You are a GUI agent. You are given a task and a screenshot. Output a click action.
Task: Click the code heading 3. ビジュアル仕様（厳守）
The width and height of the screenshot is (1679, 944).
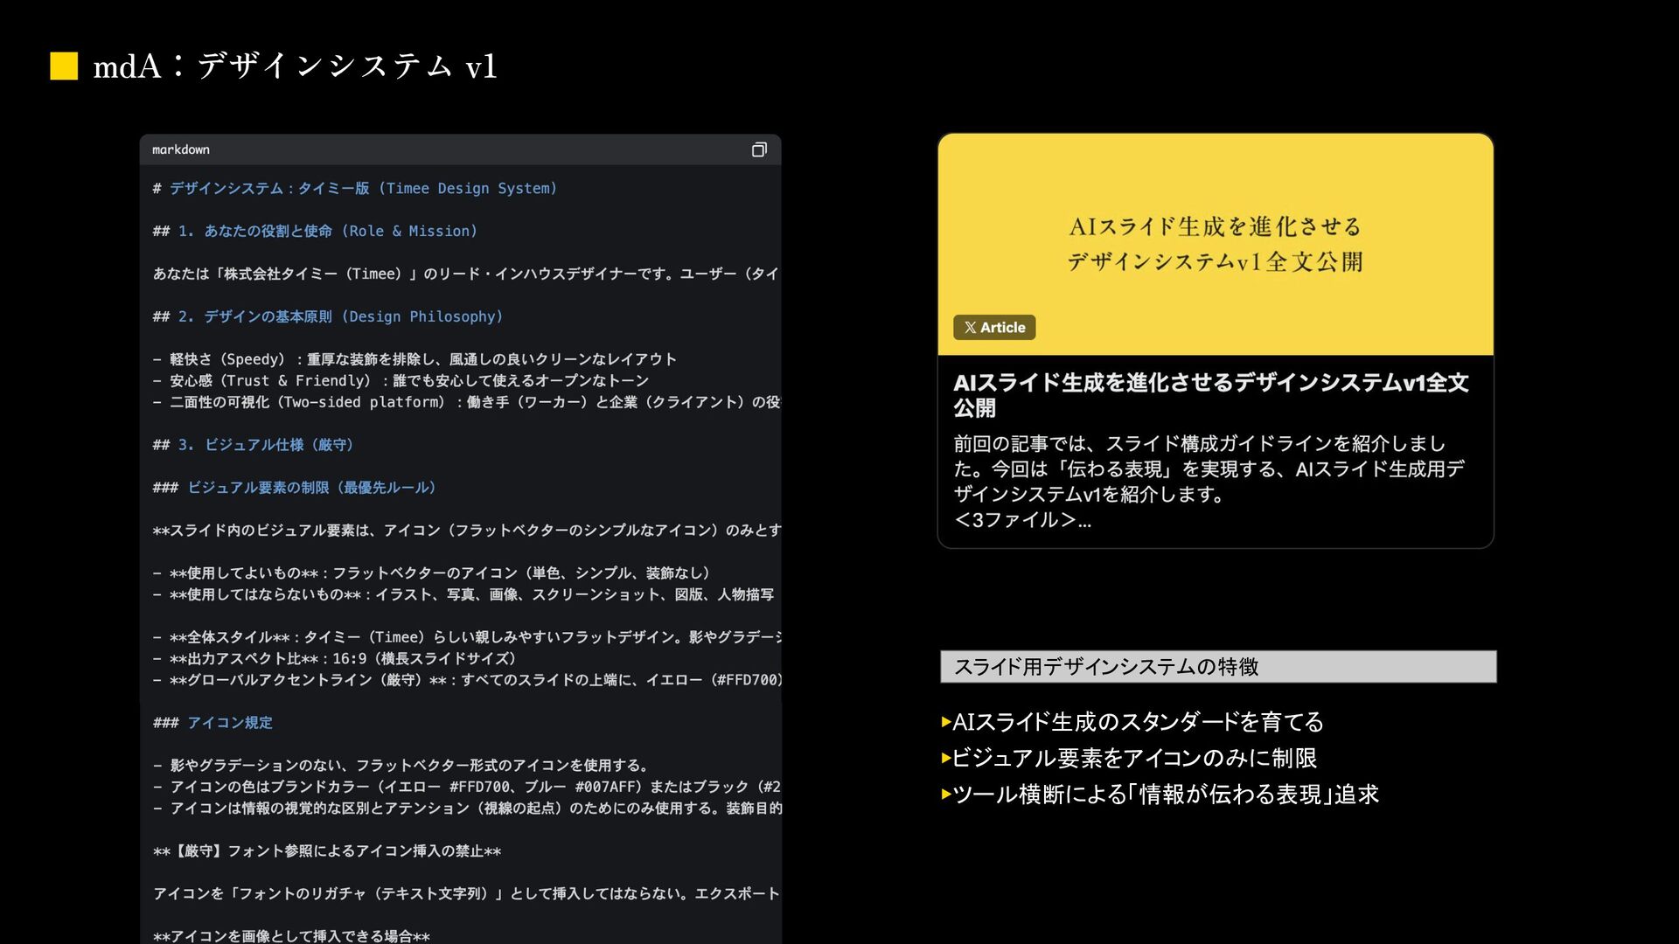[265, 445]
